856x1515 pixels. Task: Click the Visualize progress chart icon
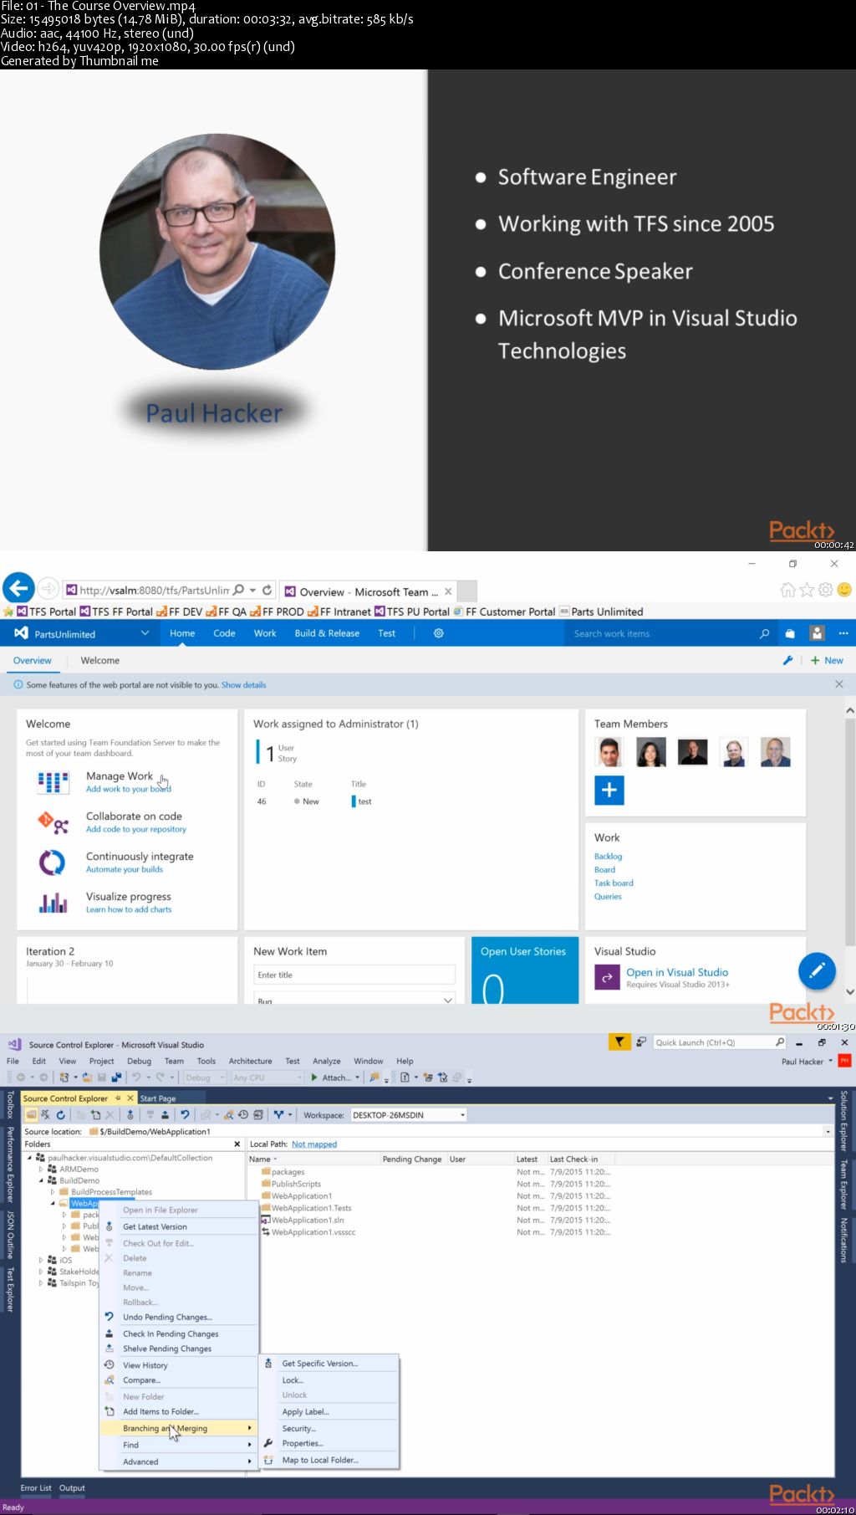[53, 903]
